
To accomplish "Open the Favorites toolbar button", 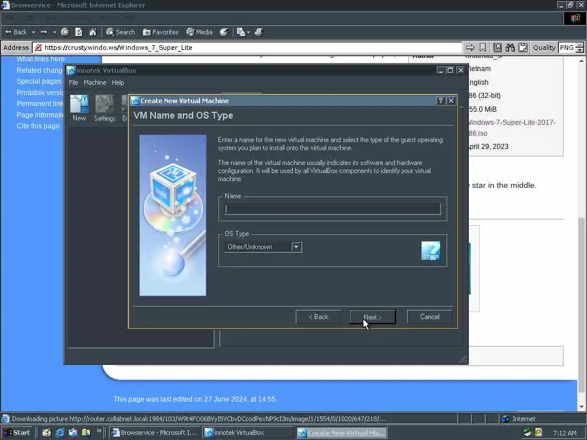I will [x=161, y=32].
